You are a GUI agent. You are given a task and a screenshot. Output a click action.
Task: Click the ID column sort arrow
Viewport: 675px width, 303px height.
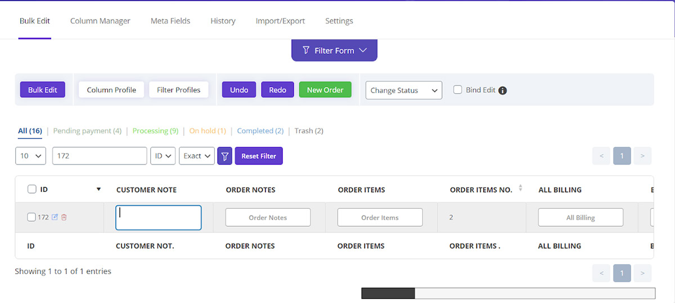click(x=98, y=190)
